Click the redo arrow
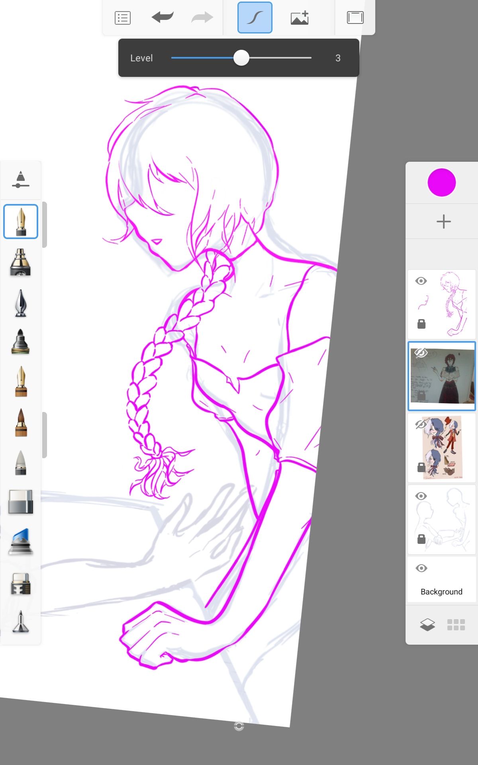 [x=202, y=18]
